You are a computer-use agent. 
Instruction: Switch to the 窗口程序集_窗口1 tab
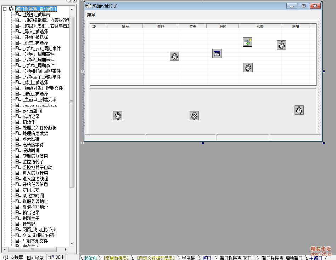pos(236,258)
